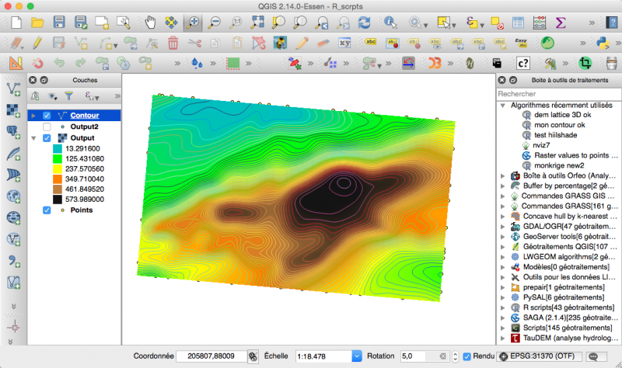The height and width of the screenshot is (368, 622).
Task: Click the Refresh map icon
Action: tap(363, 23)
